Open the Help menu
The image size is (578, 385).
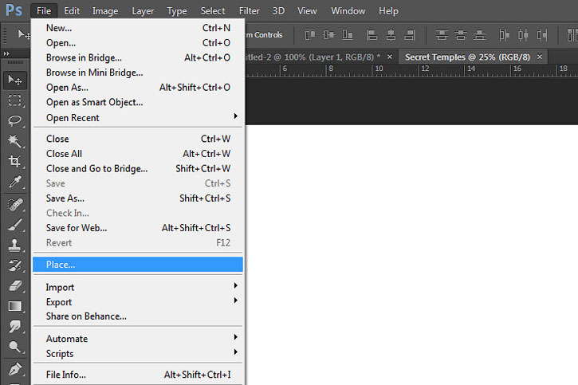[x=388, y=11]
